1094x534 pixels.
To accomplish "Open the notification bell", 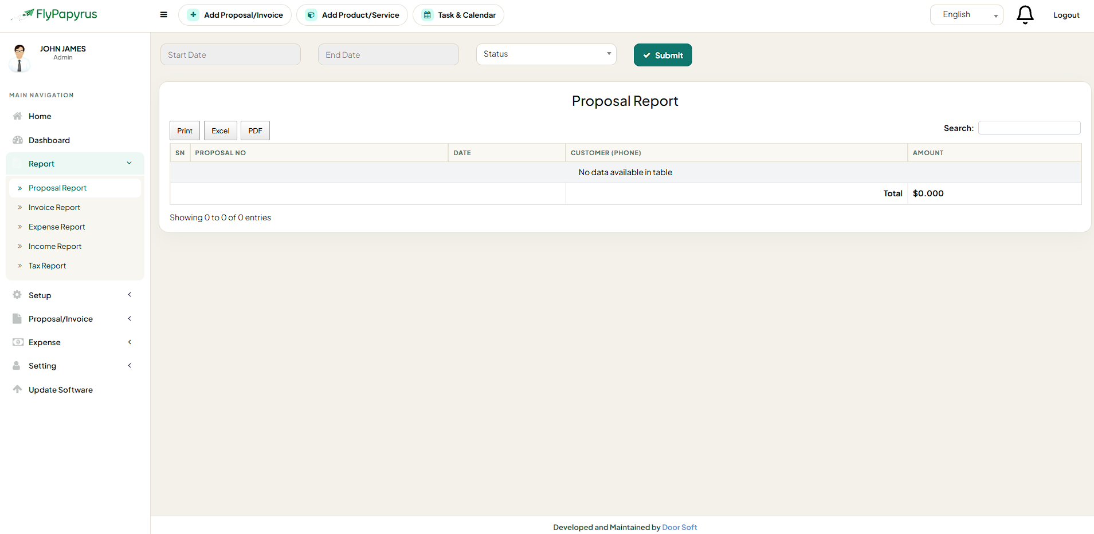I will coord(1025,15).
